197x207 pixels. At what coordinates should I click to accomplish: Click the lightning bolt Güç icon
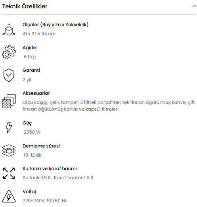tap(9, 127)
